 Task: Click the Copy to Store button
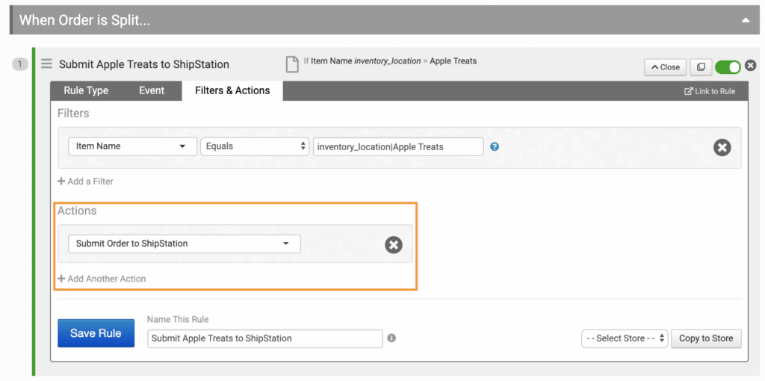(706, 338)
